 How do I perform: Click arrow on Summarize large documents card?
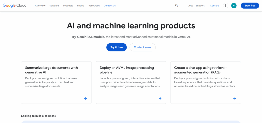85,98
